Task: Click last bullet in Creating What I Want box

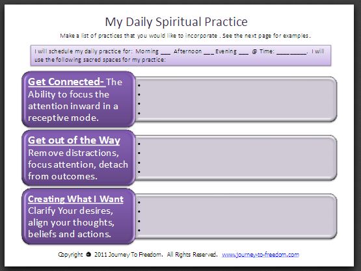Action: click(x=139, y=230)
